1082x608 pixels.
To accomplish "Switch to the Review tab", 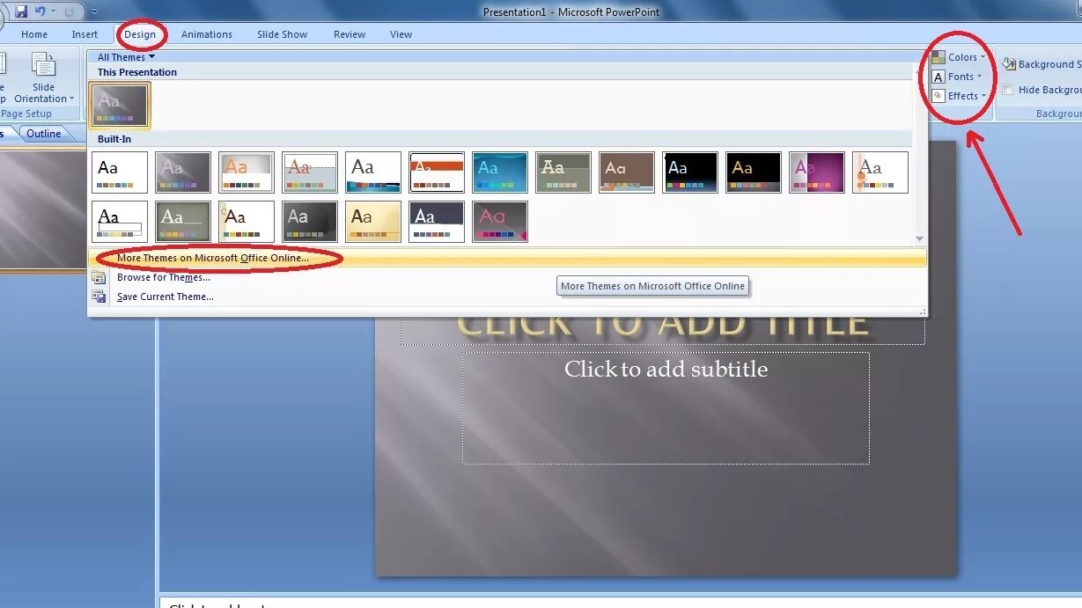I will 350,34.
